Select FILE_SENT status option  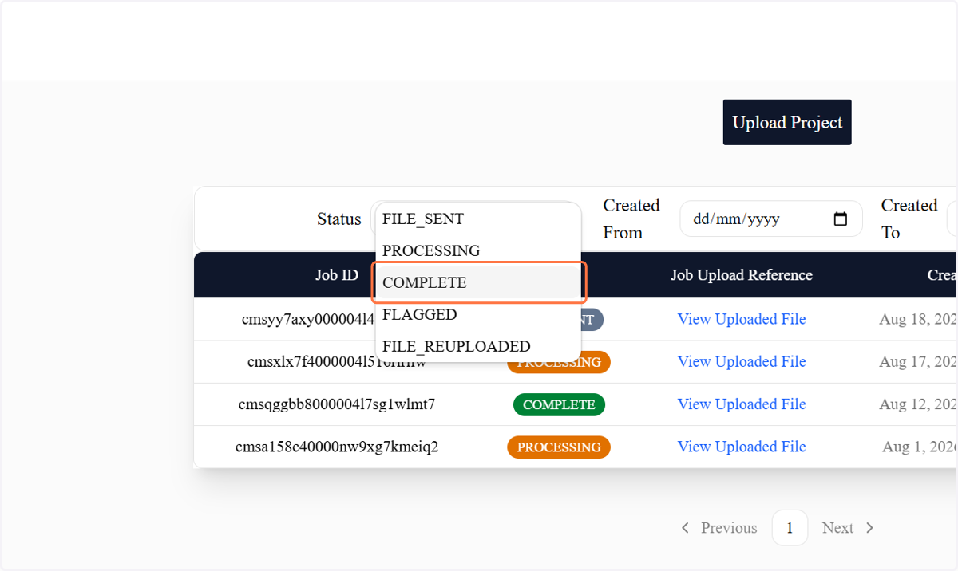477,219
